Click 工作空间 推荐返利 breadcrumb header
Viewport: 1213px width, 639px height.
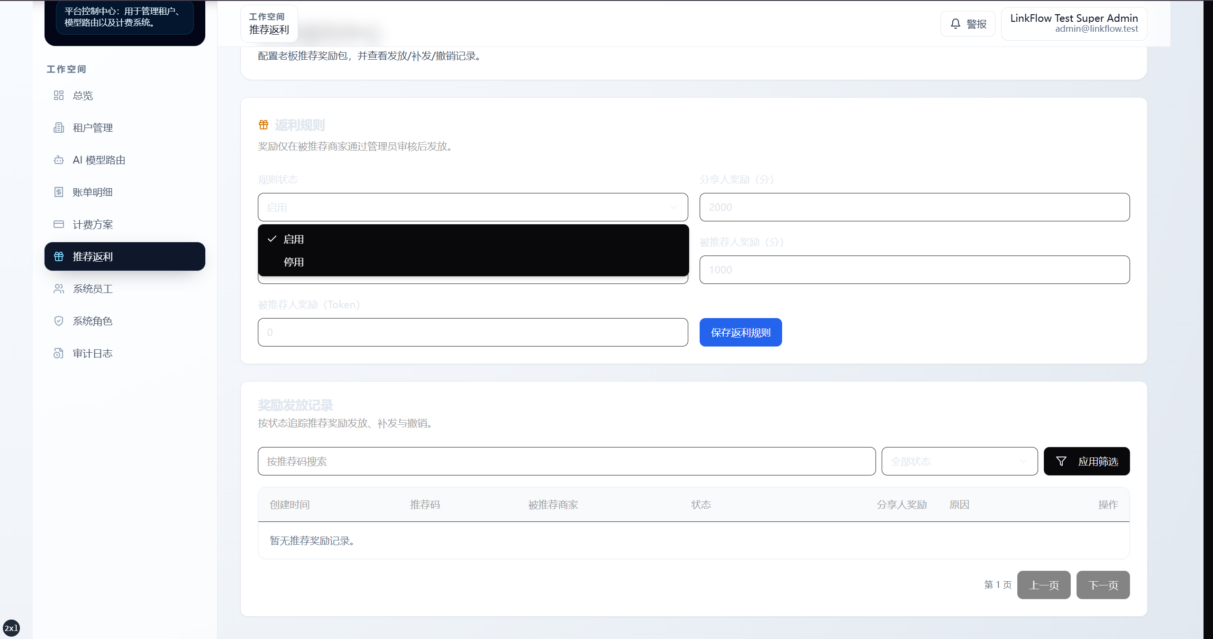269,24
